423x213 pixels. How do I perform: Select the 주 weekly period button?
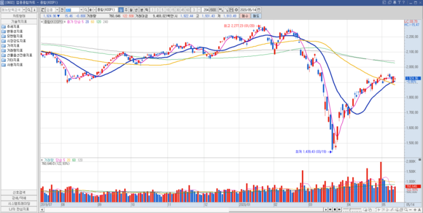[126, 10]
